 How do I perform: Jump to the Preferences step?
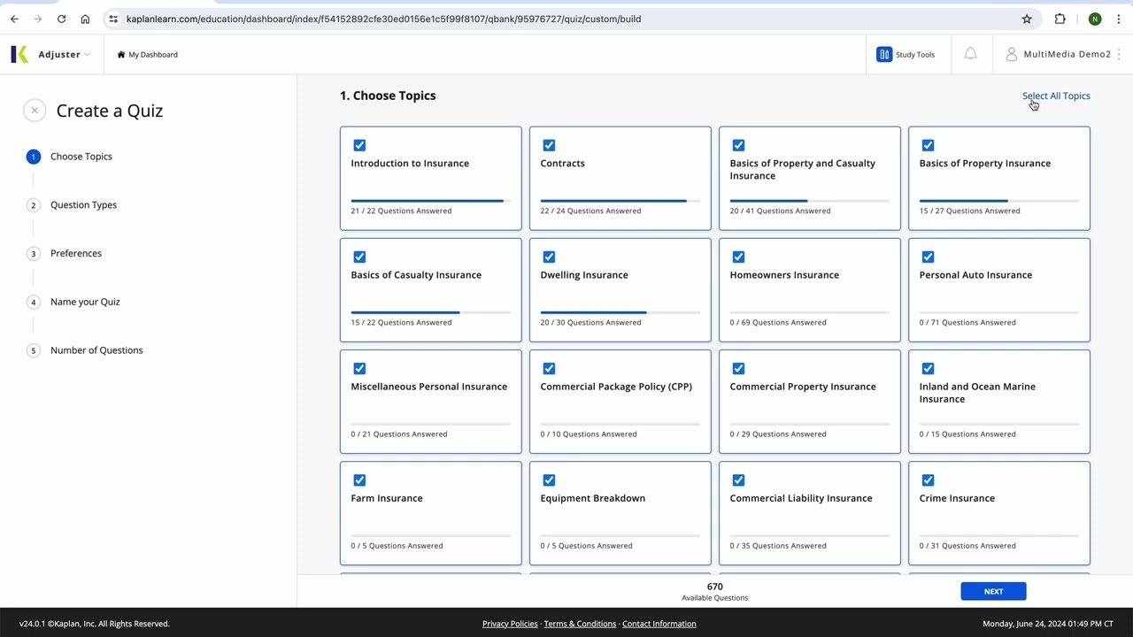click(x=65, y=254)
